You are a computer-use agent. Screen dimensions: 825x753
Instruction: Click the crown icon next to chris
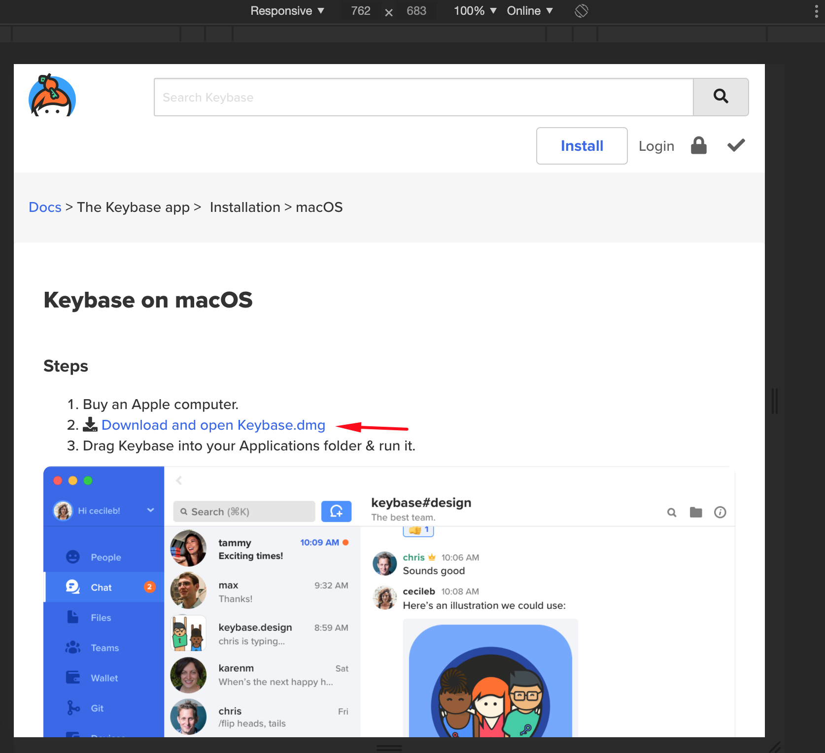(x=432, y=557)
